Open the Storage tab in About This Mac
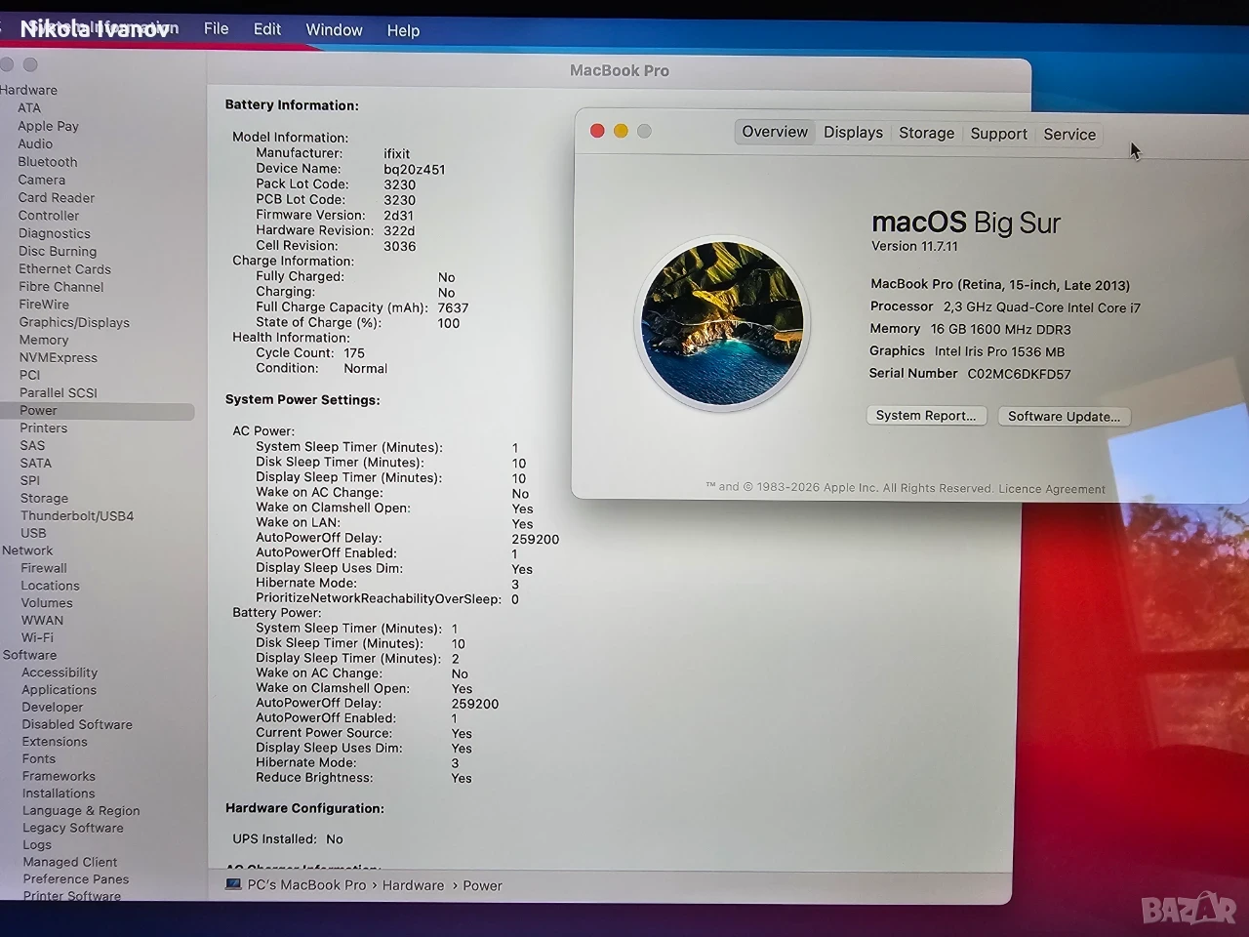Viewport: 1249px width, 937px height. coord(927,133)
